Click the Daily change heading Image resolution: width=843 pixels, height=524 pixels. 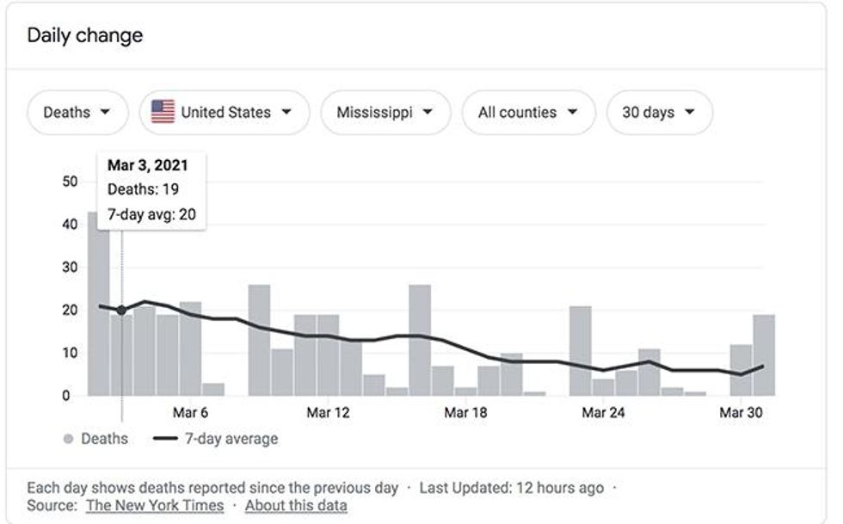pos(85,35)
